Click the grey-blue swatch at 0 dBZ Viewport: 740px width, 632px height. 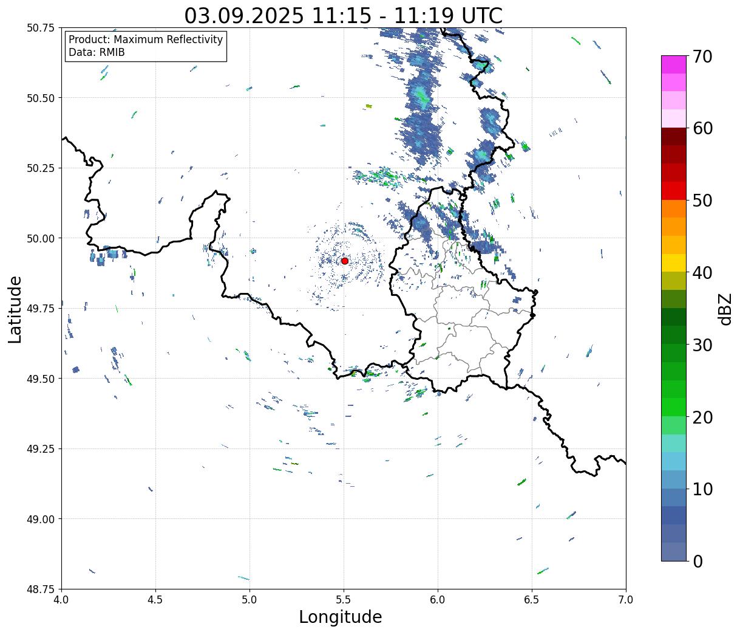[674, 552]
